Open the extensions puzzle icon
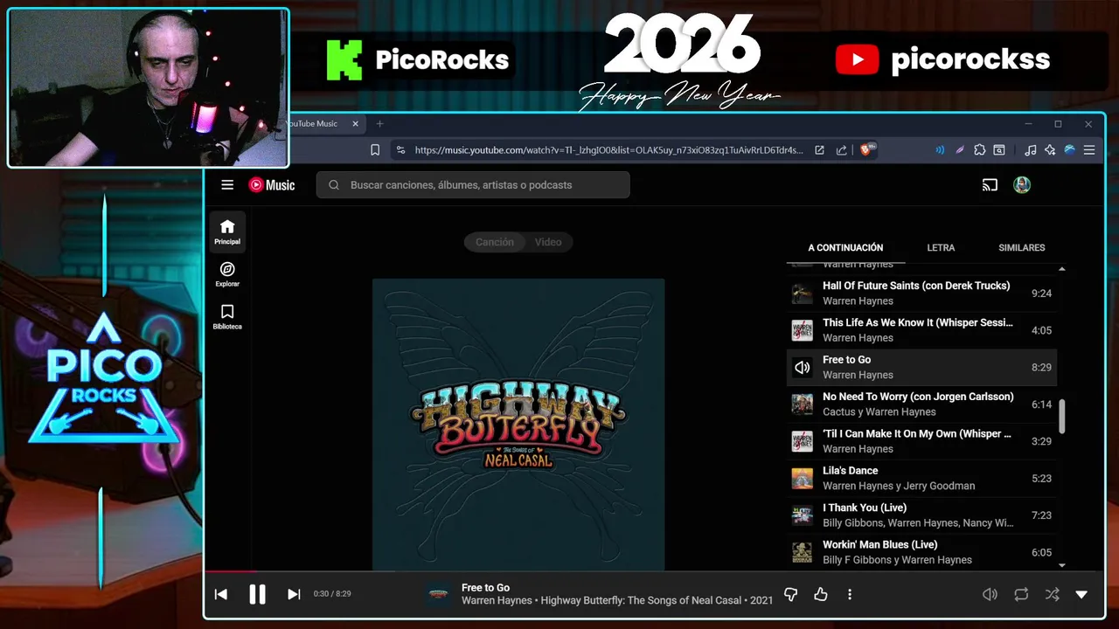Screen dimensions: 1119x629 click(x=980, y=150)
